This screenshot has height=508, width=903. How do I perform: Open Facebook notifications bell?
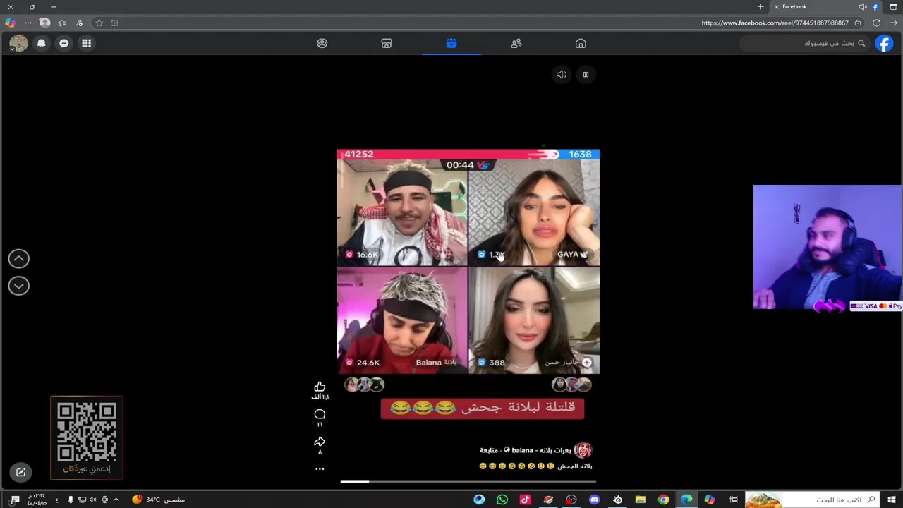pos(41,43)
